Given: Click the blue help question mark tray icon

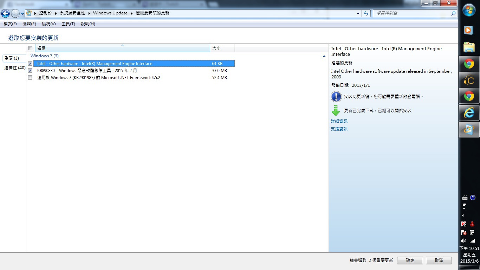Looking at the screenshot, I should 473,198.
